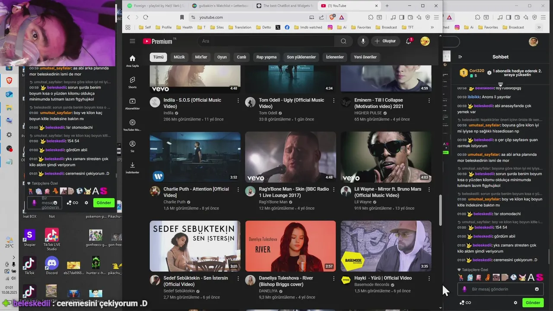Toggle the browser sidebar panel icon

pyautogui.click(x=402, y=17)
